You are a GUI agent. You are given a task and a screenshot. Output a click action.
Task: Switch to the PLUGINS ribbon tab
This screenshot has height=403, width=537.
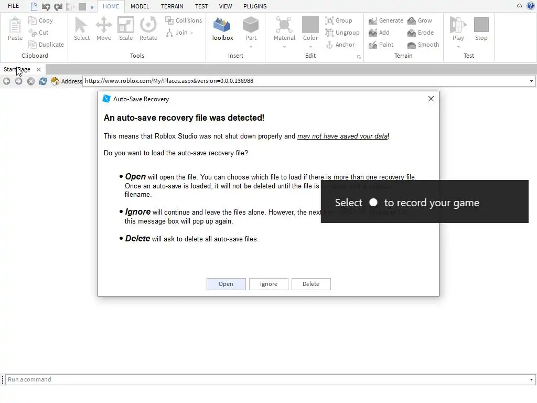click(255, 6)
